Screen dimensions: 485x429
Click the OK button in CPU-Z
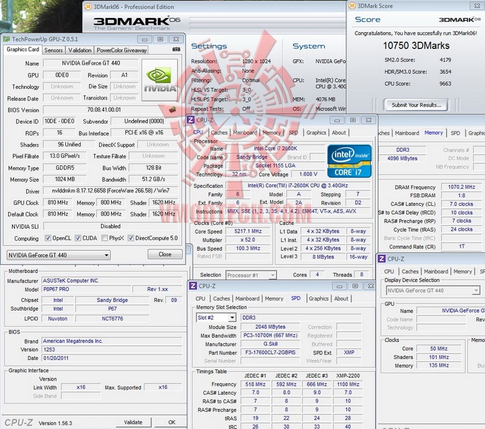pyautogui.click(x=172, y=422)
